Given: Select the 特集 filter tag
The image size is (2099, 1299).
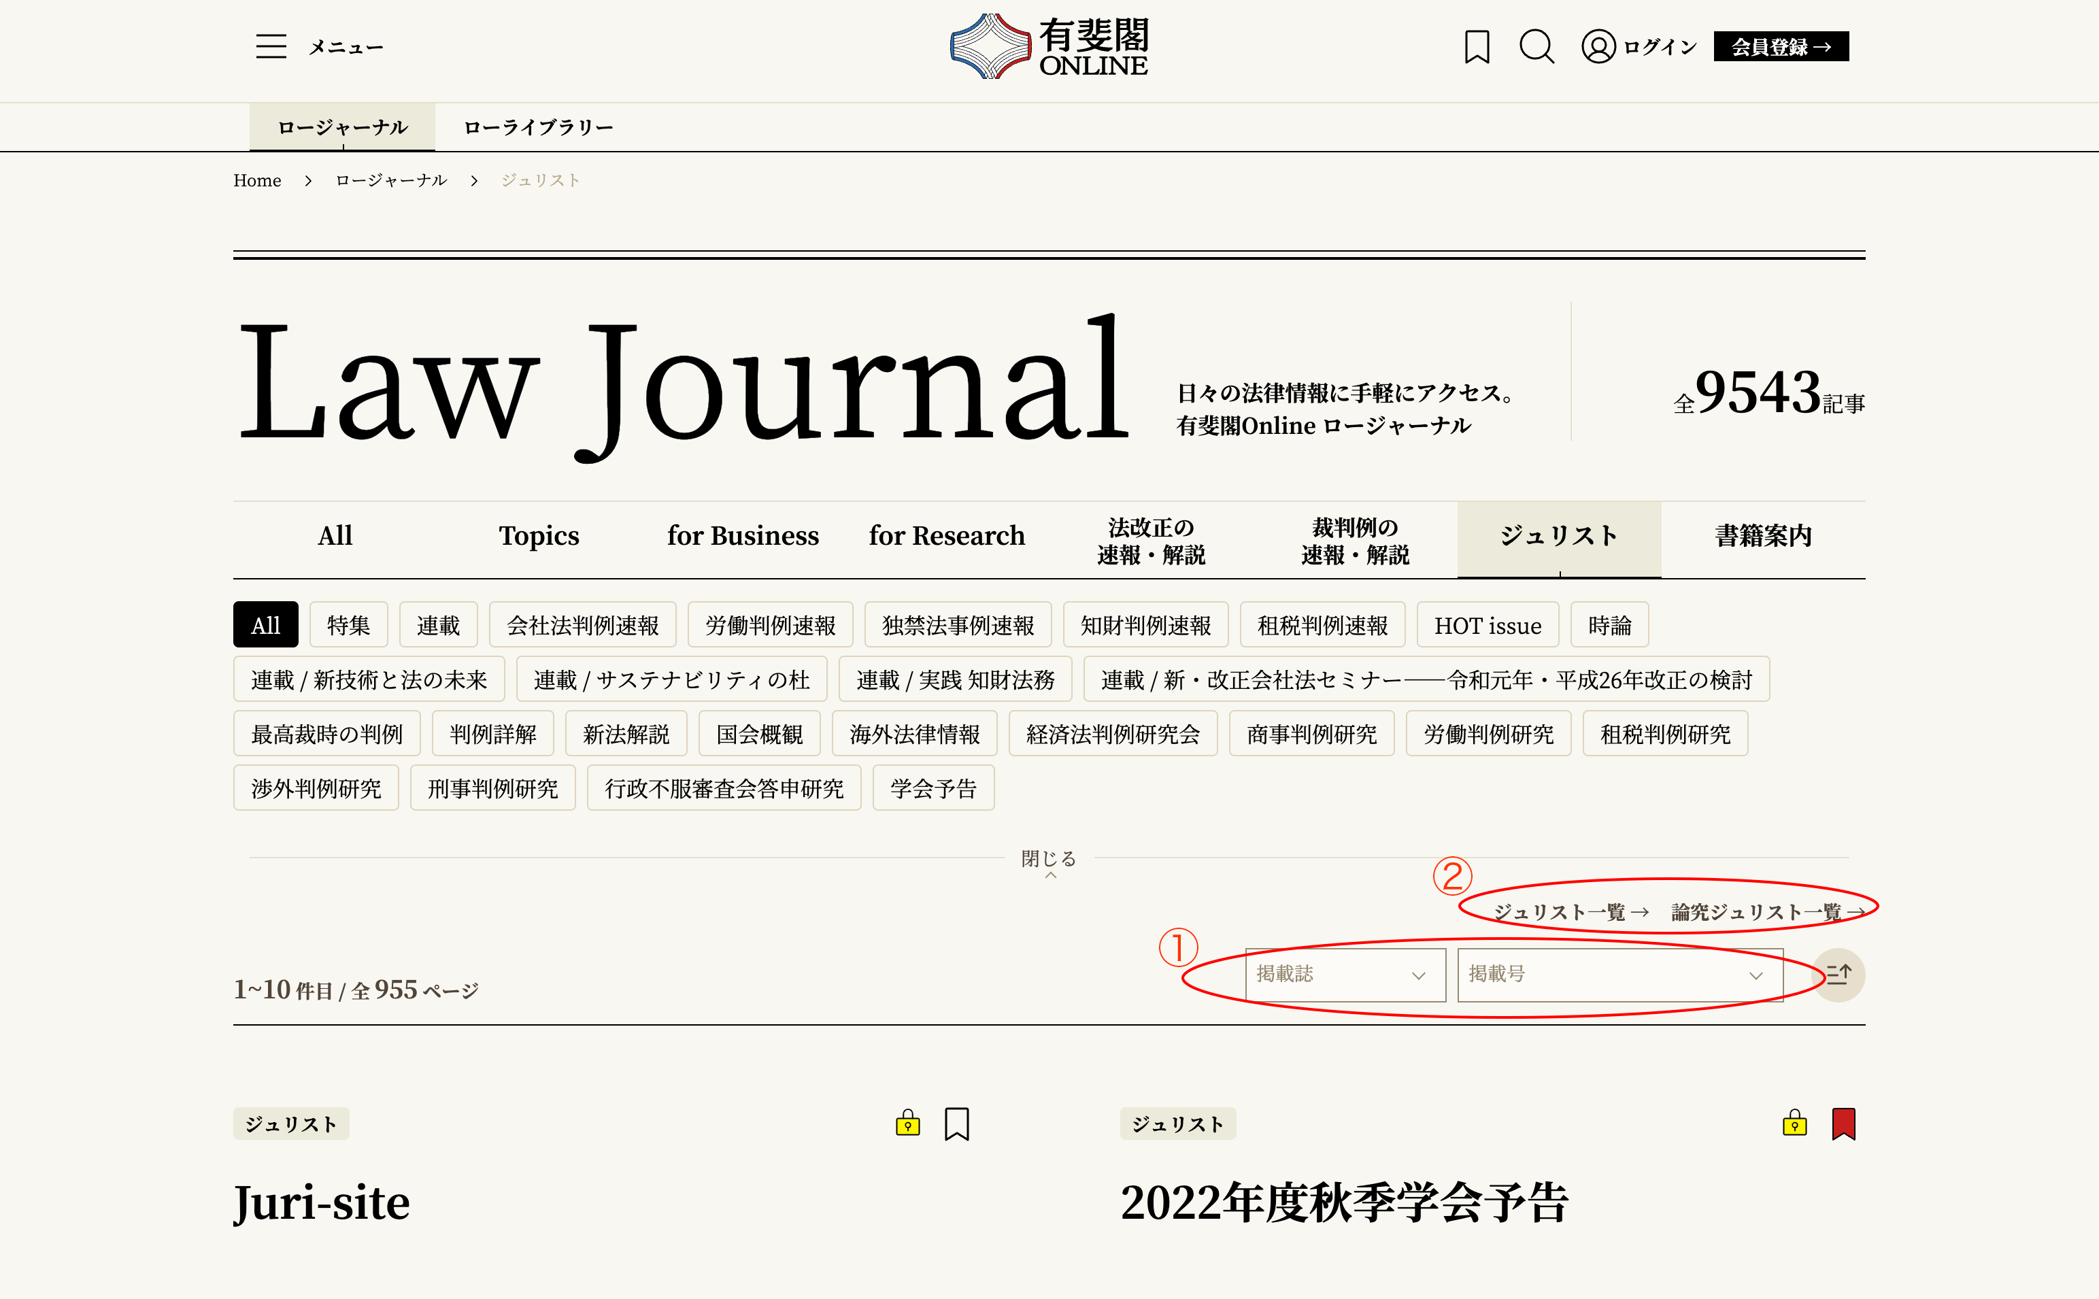Looking at the screenshot, I should [348, 624].
